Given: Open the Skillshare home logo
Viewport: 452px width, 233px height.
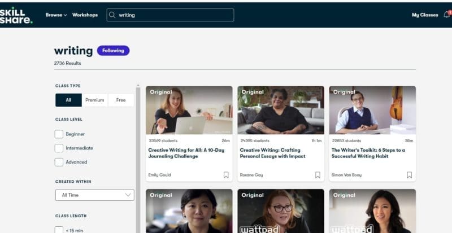Looking at the screenshot, I should 16,15.
